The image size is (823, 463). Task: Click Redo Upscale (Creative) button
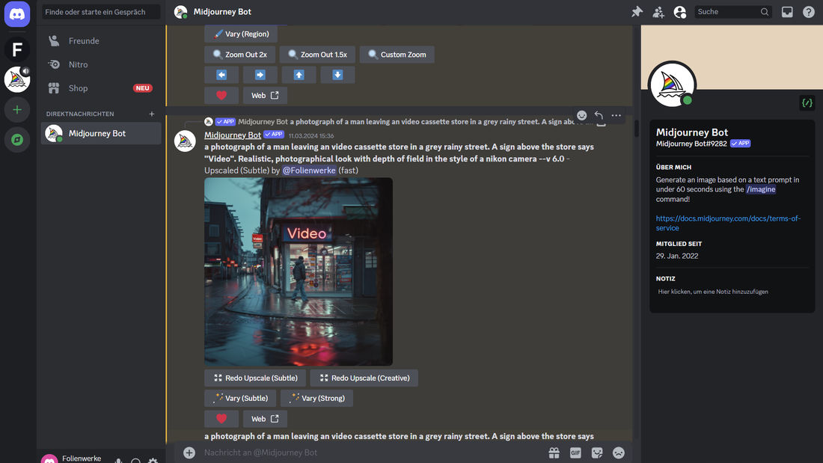364,378
